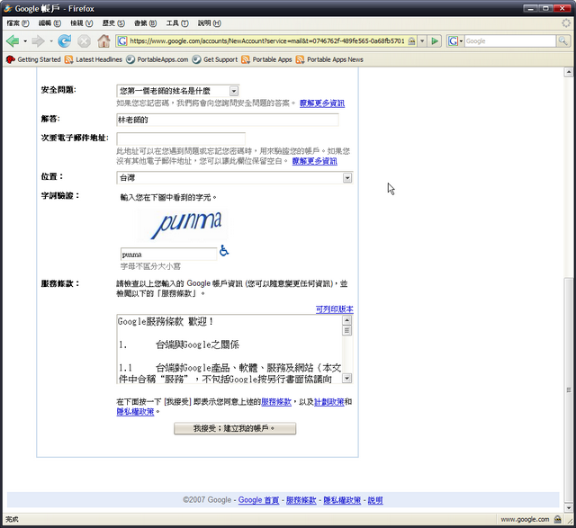Open Get Support bookmark

tap(215, 59)
